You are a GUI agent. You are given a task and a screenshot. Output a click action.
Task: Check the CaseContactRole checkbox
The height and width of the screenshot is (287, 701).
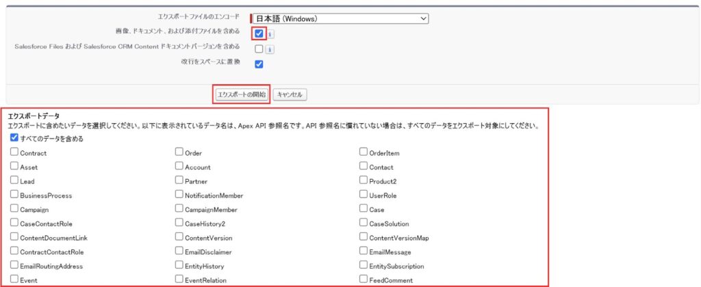pos(14,223)
